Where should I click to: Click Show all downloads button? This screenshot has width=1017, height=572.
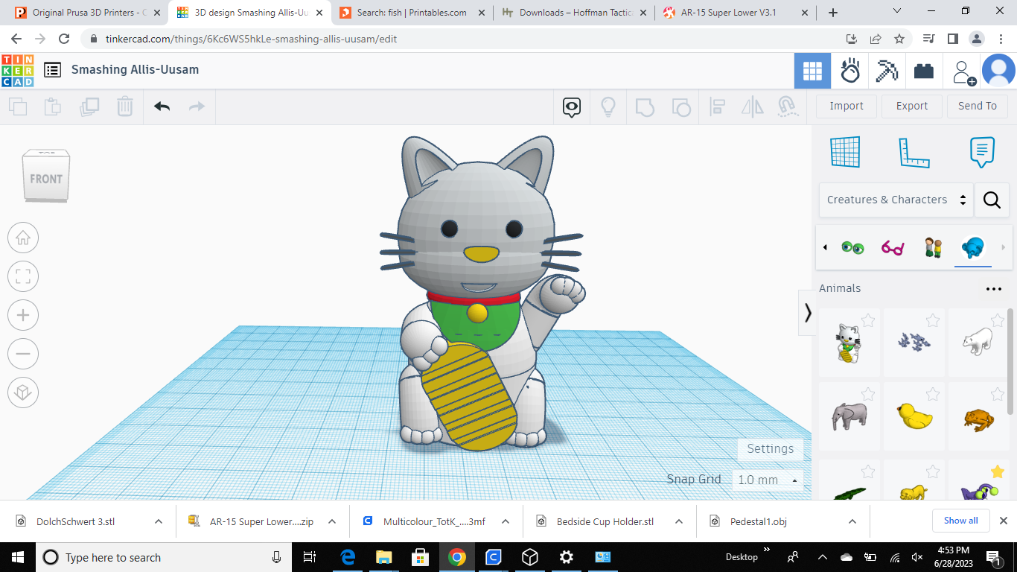(x=961, y=521)
